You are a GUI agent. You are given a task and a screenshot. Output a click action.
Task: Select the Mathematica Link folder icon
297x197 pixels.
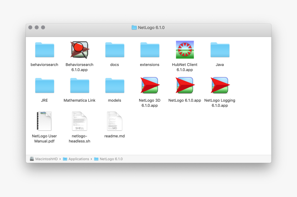tap(79, 85)
